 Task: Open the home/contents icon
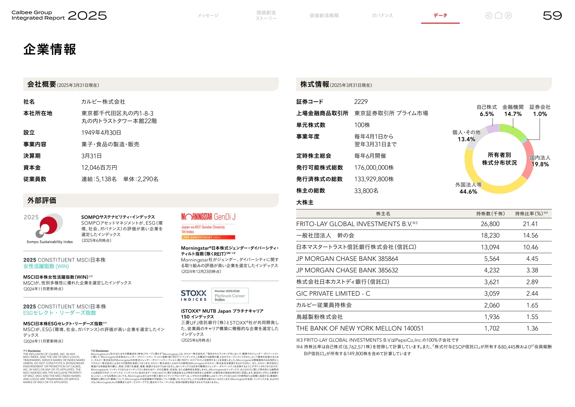[499, 15]
